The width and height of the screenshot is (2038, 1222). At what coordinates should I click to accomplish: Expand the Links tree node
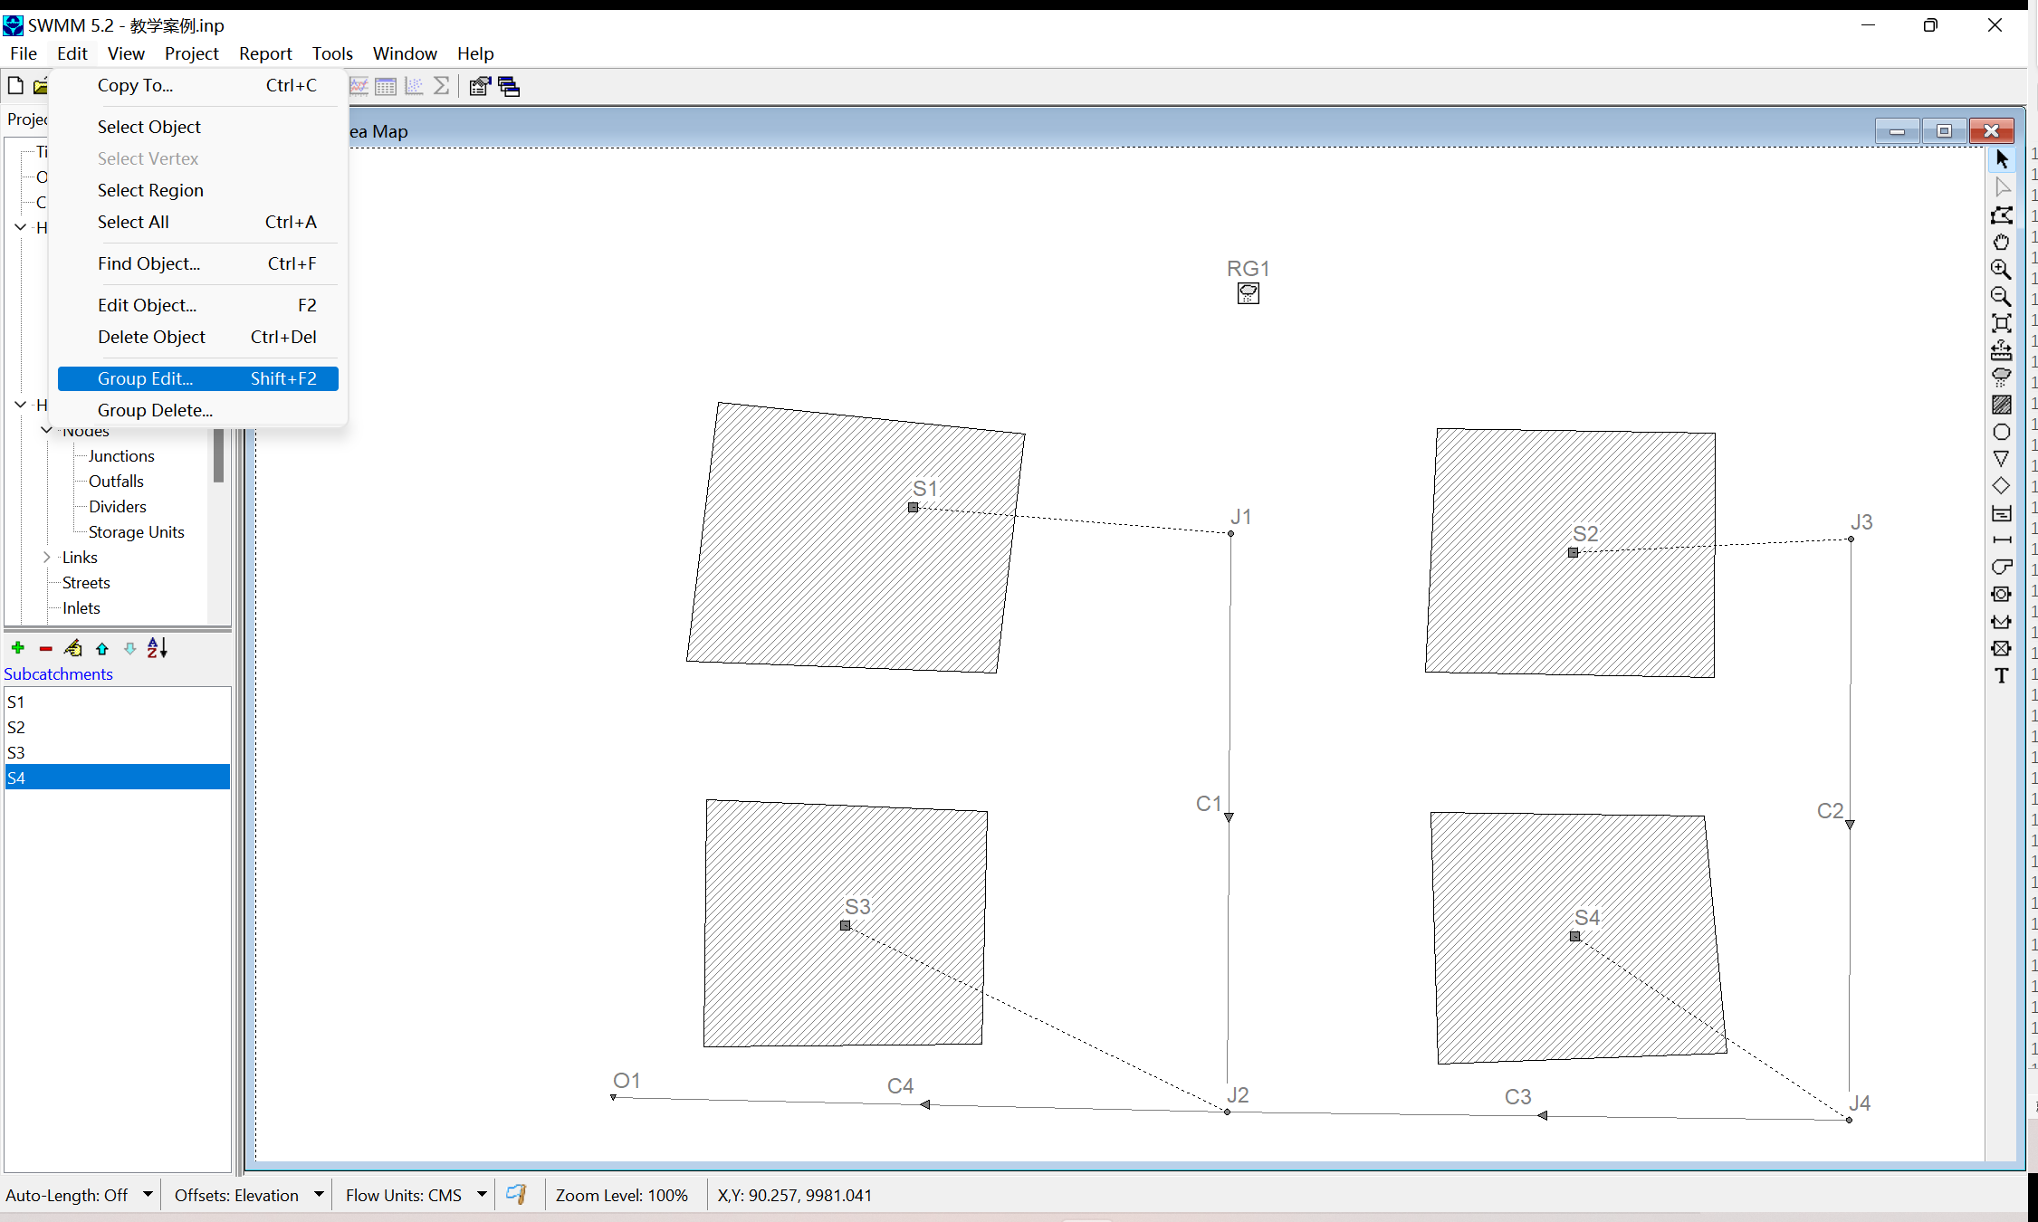pos(47,558)
